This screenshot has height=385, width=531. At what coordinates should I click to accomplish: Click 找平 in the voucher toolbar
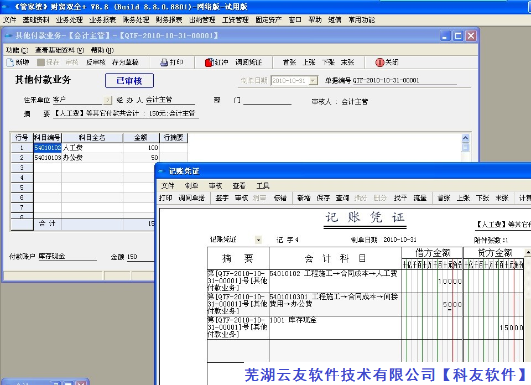click(x=400, y=198)
